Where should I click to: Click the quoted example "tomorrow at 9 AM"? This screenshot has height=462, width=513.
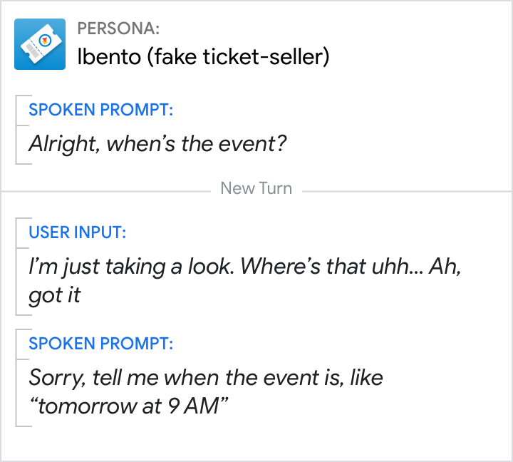click(x=128, y=406)
